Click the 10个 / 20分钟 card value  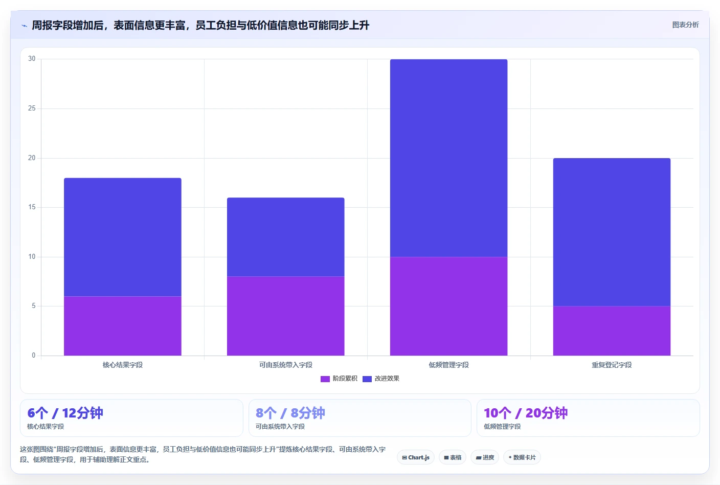[x=526, y=413]
